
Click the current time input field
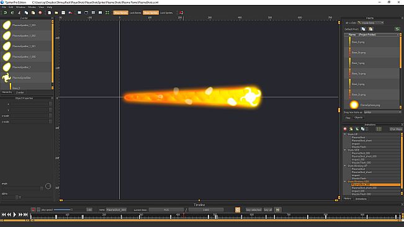point(166,210)
